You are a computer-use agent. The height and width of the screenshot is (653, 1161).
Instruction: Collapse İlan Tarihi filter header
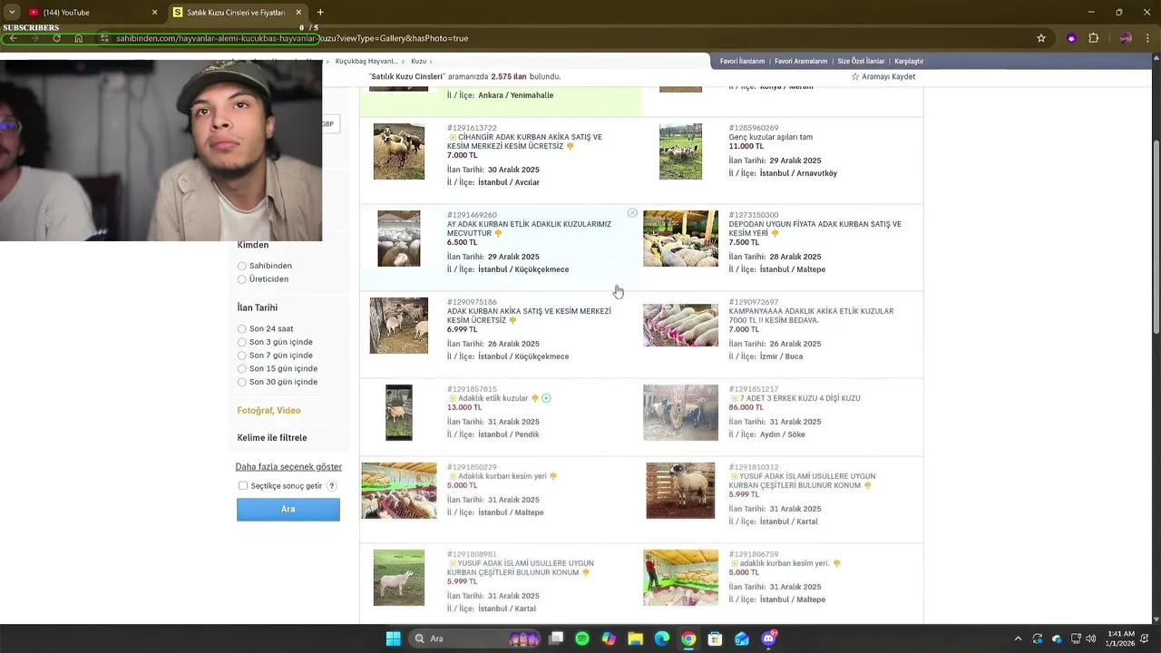point(257,307)
